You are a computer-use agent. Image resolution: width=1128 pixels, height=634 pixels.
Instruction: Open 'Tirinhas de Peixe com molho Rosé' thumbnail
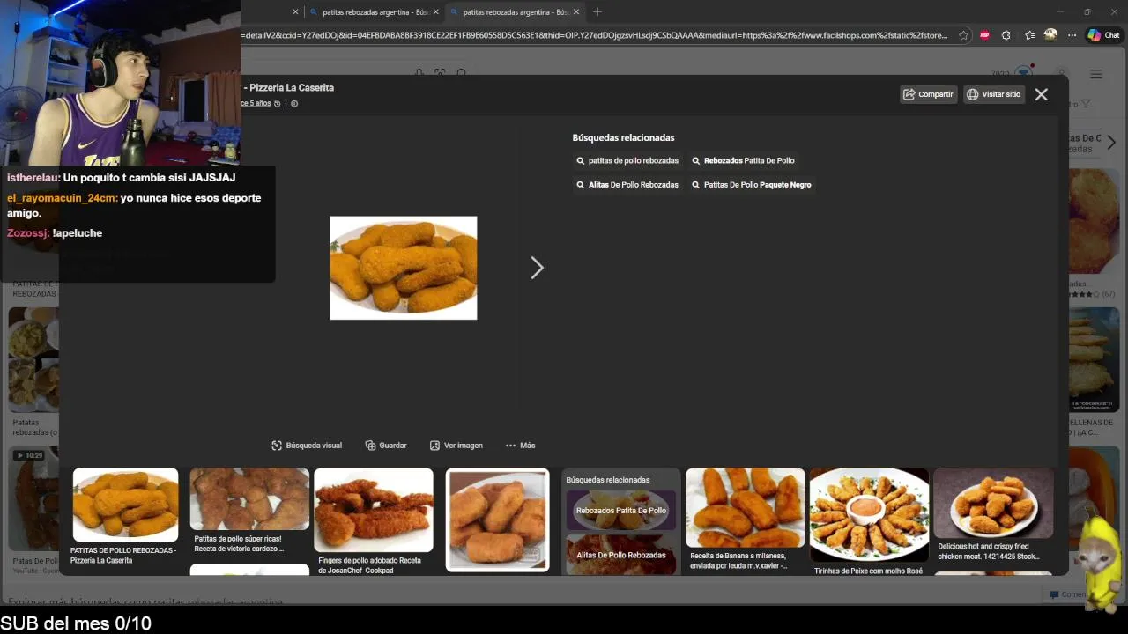point(869,514)
